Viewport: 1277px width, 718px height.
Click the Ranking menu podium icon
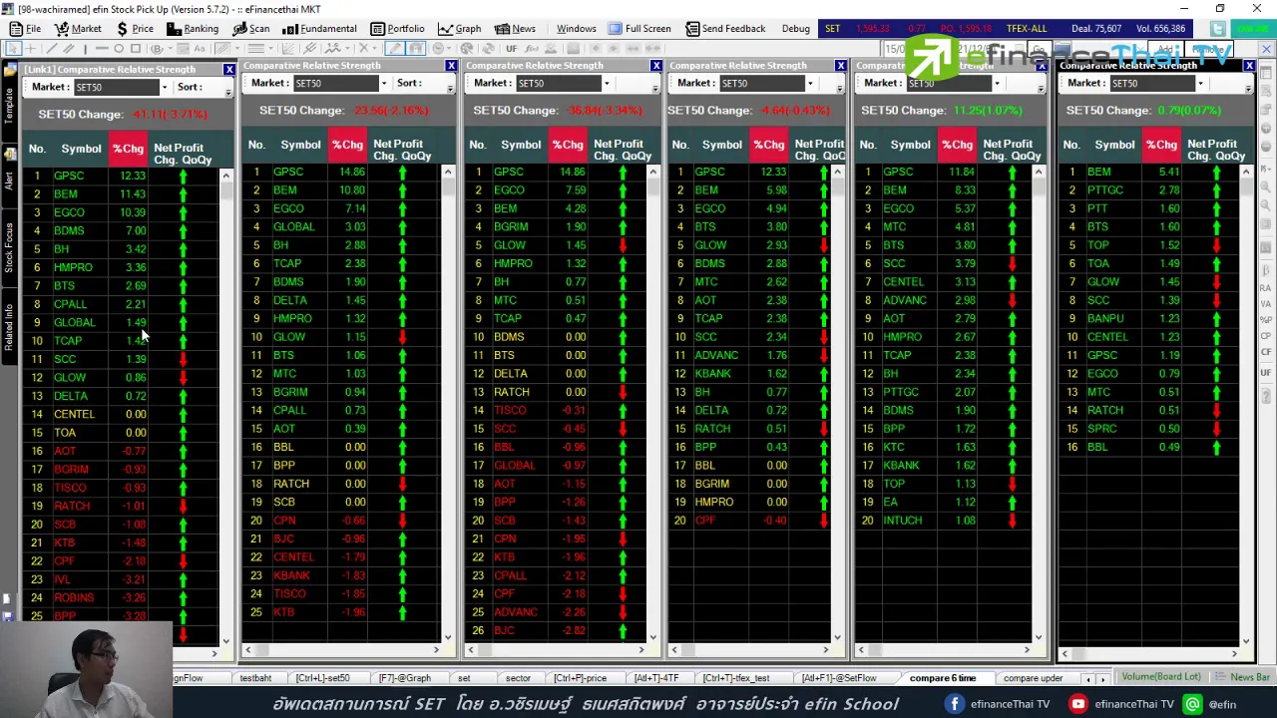pos(174,29)
